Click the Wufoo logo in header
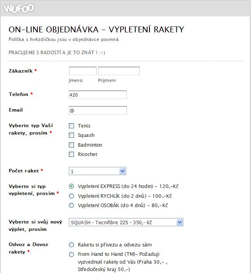Image resolution: width=251 pixels, height=273 pixels. click(x=19, y=8)
